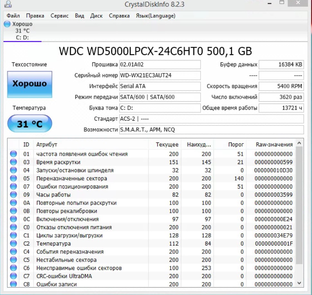Click the Хорошо health status button

coord(30,84)
